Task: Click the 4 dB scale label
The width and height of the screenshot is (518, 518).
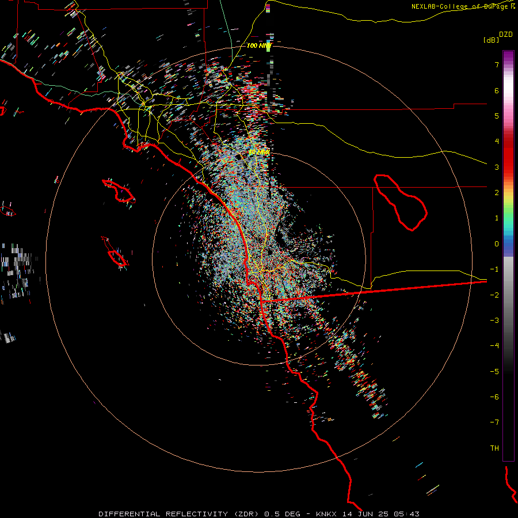Action: click(497, 142)
